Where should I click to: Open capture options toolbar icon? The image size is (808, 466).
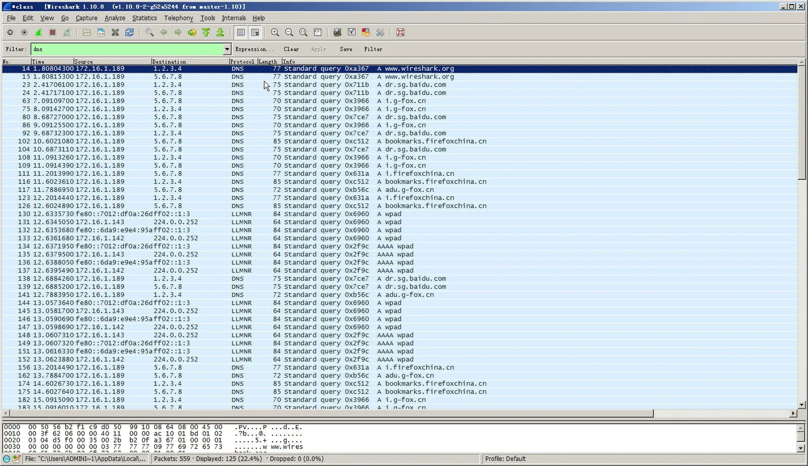pos(24,33)
